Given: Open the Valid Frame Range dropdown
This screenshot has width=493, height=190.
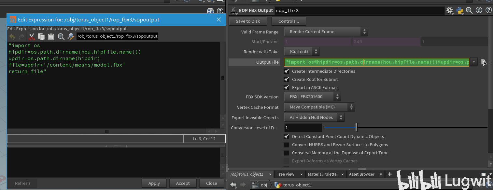Looking at the screenshot, I should pos(326,32).
